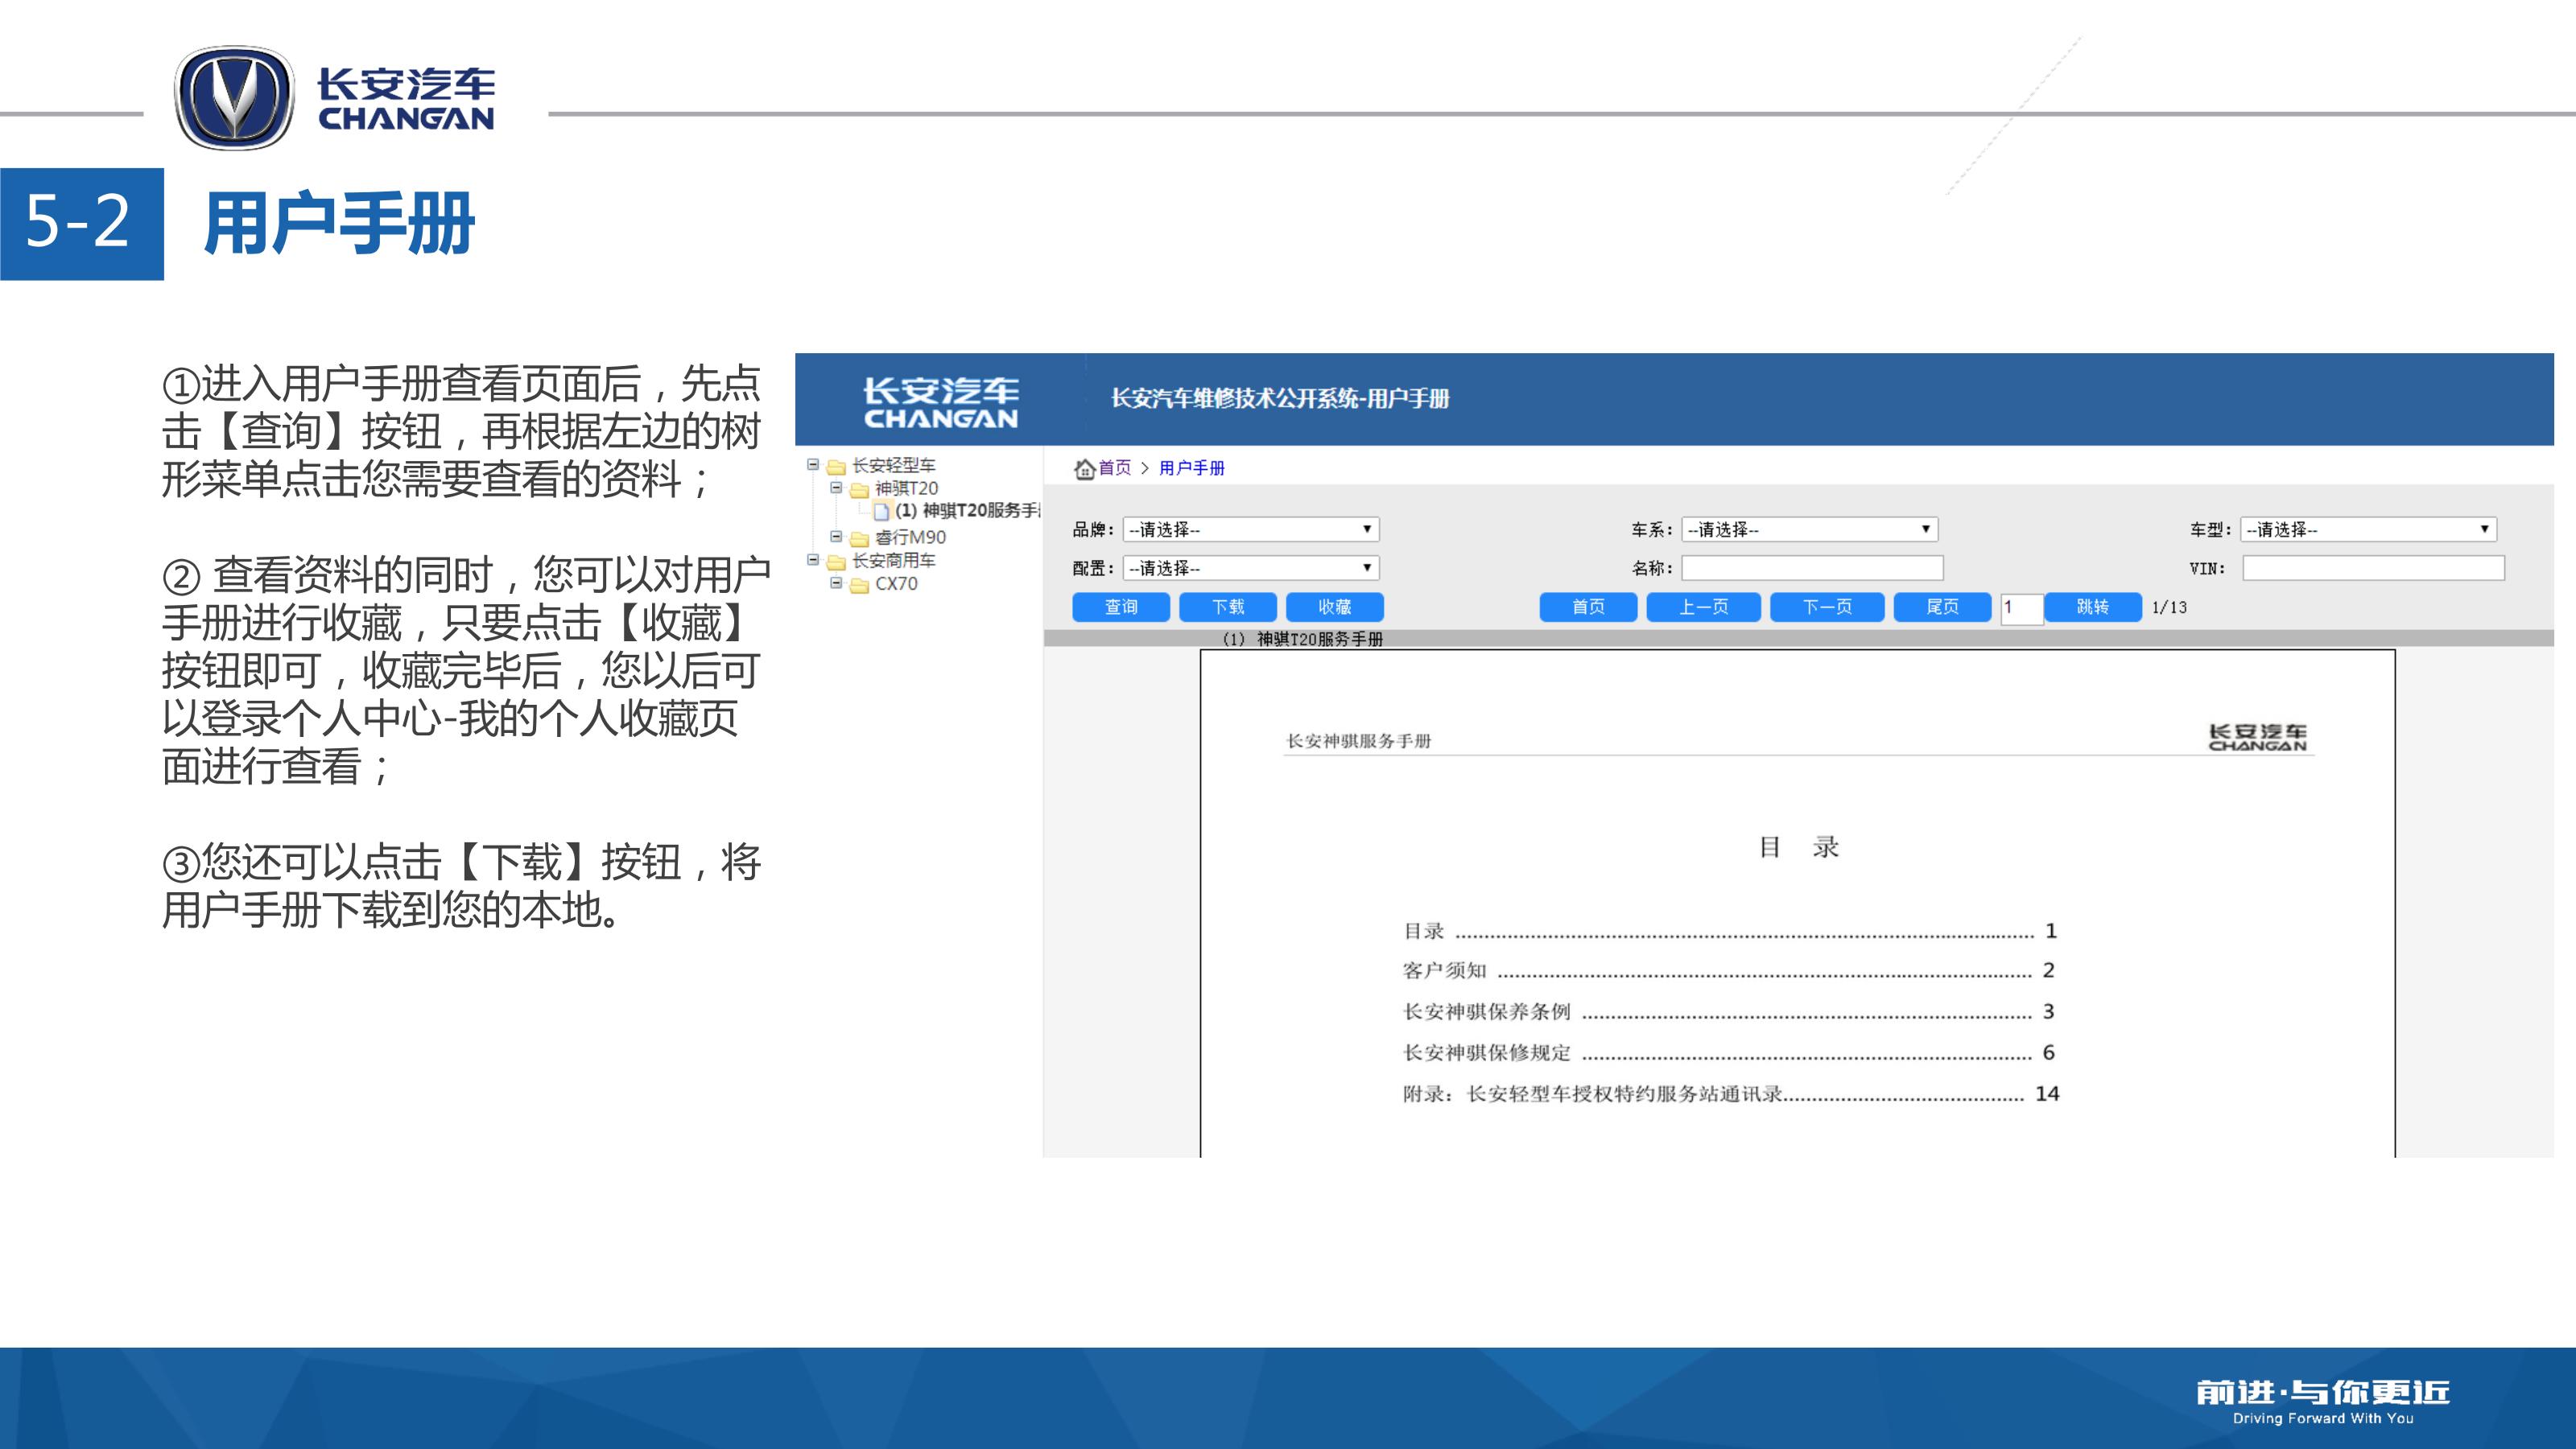Click the 神骐T20服务手册 document icon
2576x1449 pixels.
click(881, 512)
